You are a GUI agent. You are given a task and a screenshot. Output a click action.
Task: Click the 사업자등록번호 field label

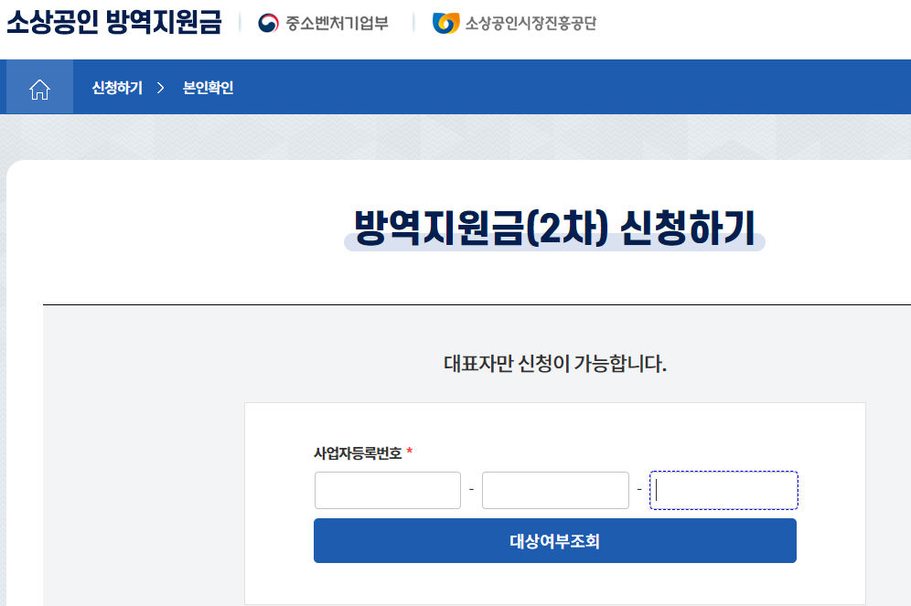[358, 453]
